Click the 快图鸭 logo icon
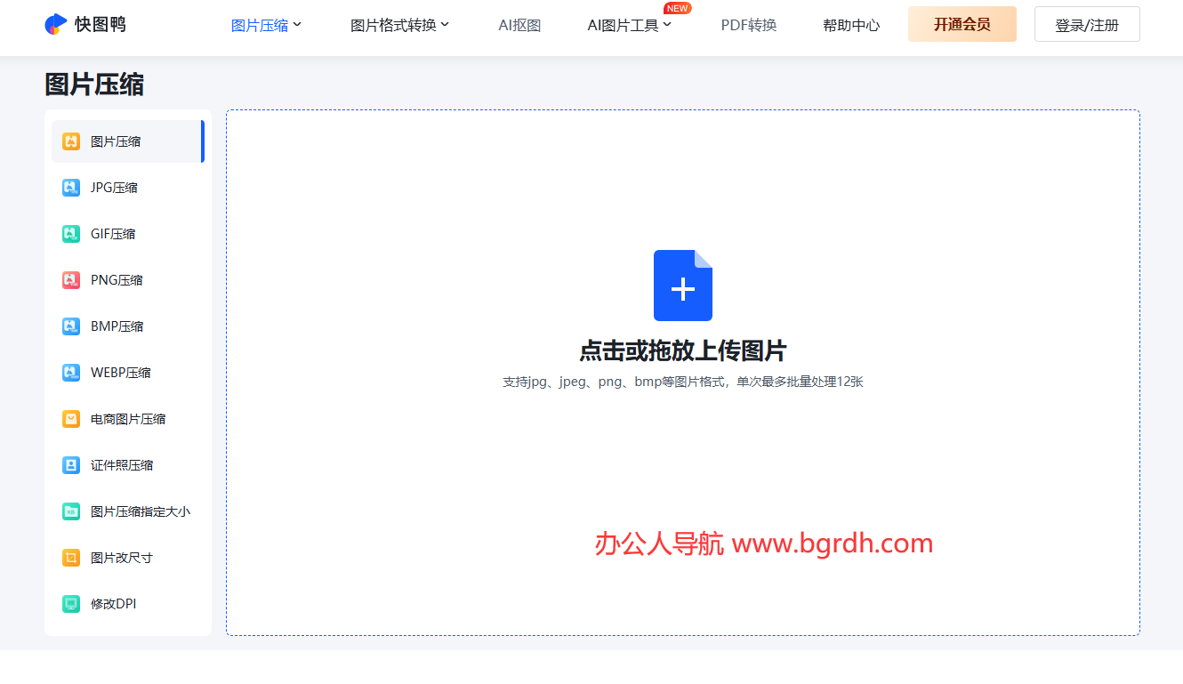 tap(56, 24)
